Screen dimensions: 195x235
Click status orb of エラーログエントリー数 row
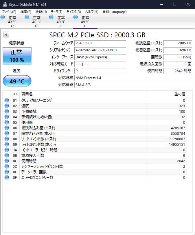7,177
